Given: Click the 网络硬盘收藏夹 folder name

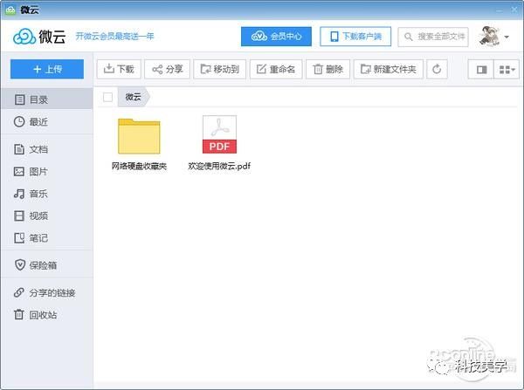Looking at the screenshot, I should point(139,166).
